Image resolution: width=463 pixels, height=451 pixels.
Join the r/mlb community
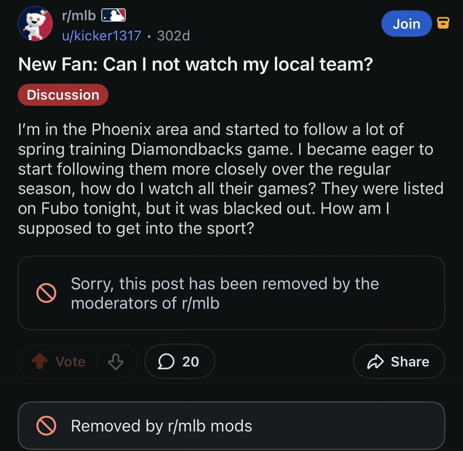click(x=406, y=24)
